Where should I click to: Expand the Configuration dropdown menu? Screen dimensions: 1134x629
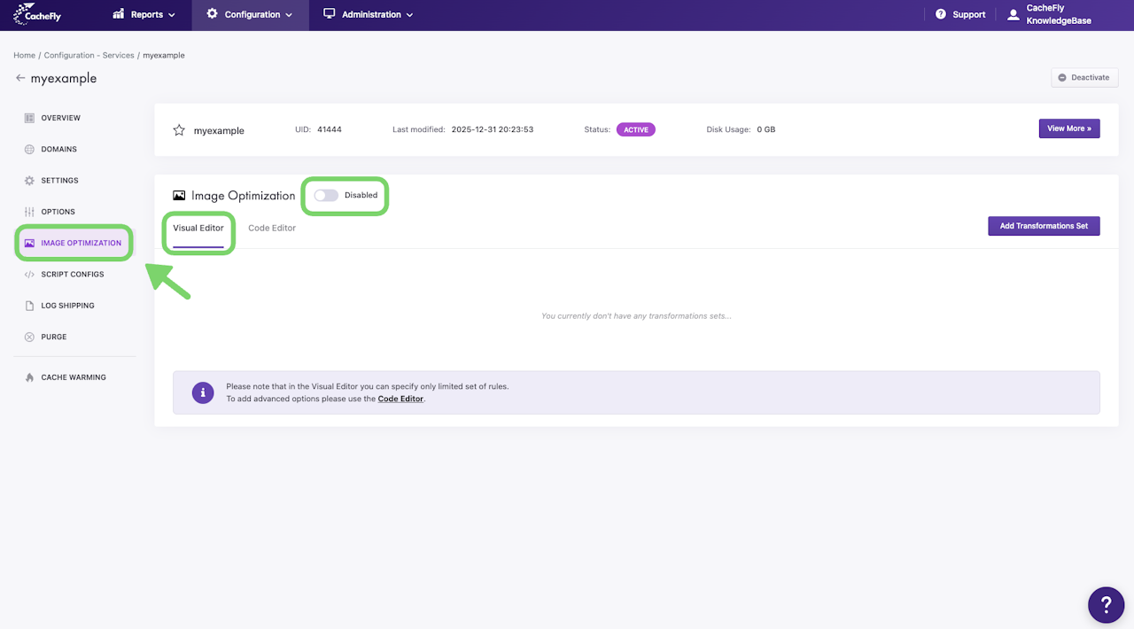coord(250,14)
